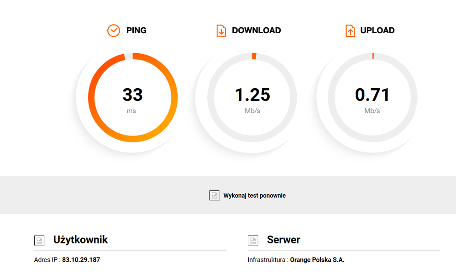Click the Użytkownik section heading
This screenshot has width=456, height=273.
tap(80, 240)
